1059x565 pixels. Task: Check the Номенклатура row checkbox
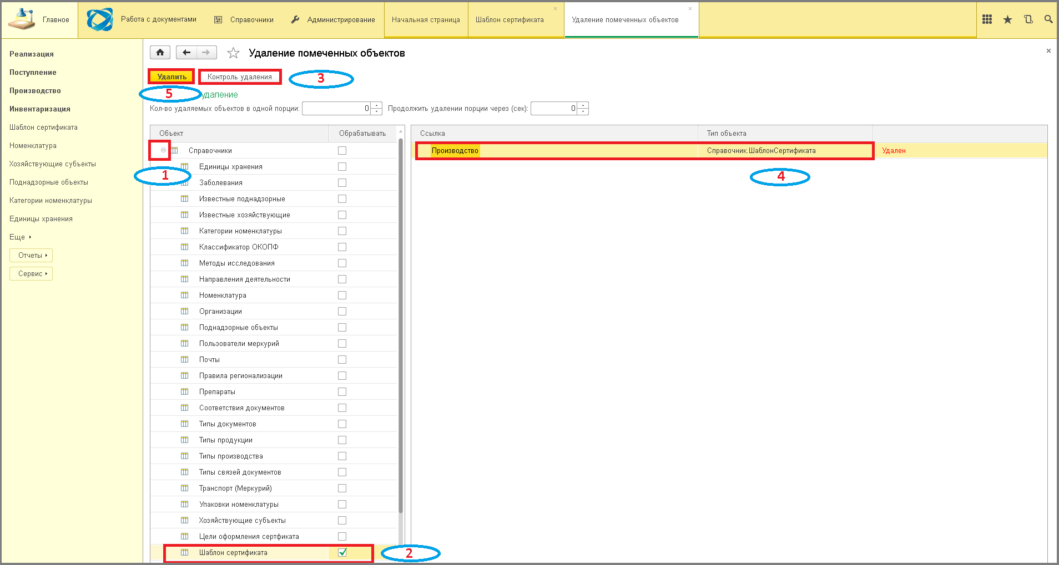tap(342, 296)
